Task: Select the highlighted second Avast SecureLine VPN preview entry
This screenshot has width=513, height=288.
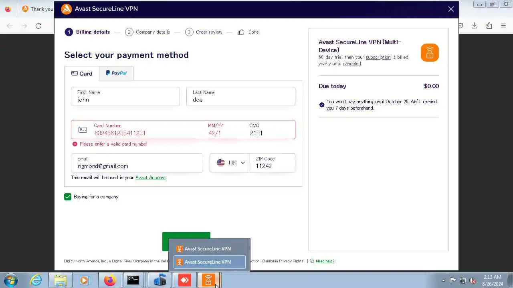Action: pos(209,262)
